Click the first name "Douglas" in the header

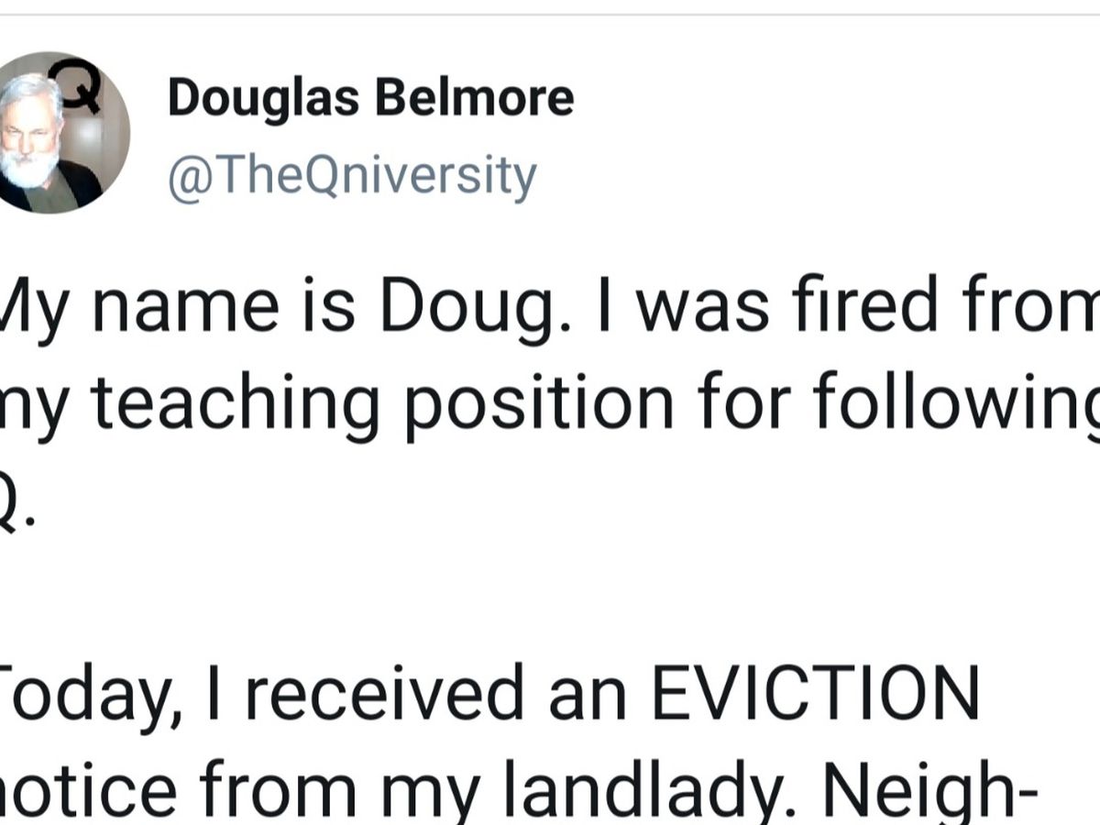(x=262, y=98)
